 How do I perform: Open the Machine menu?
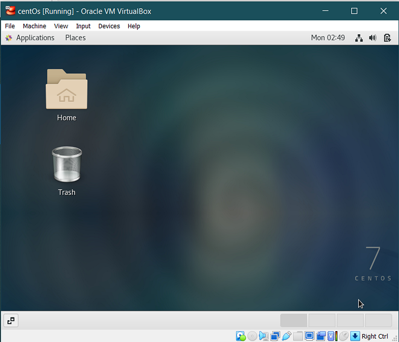pyautogui.click(x=34, y=26)
